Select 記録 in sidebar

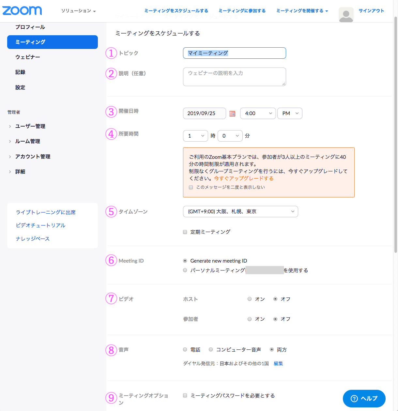tap(20, 72)
